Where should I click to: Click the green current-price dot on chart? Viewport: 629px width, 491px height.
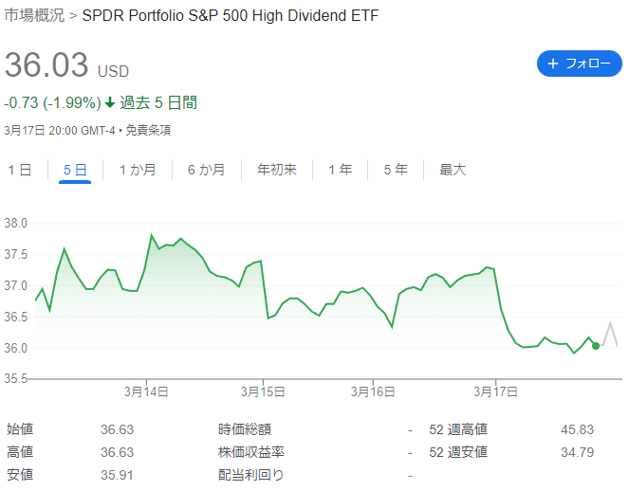coord(596,346)
